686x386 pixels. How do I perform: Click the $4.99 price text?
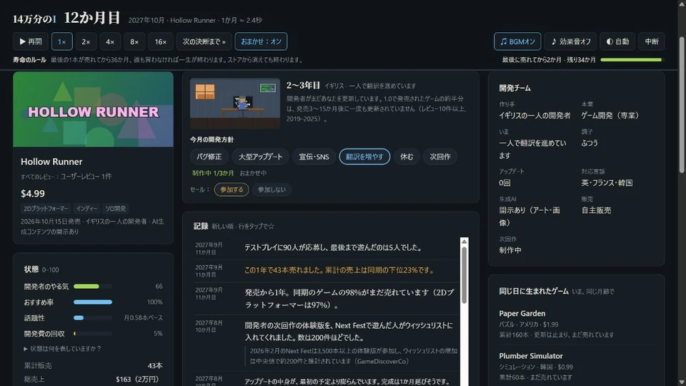click(33, 193)
